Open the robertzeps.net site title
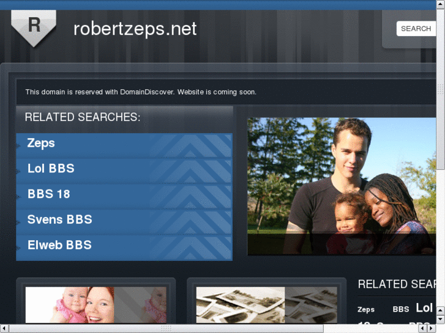The height and width of the screenshot is (333, 445). (135, 29)
